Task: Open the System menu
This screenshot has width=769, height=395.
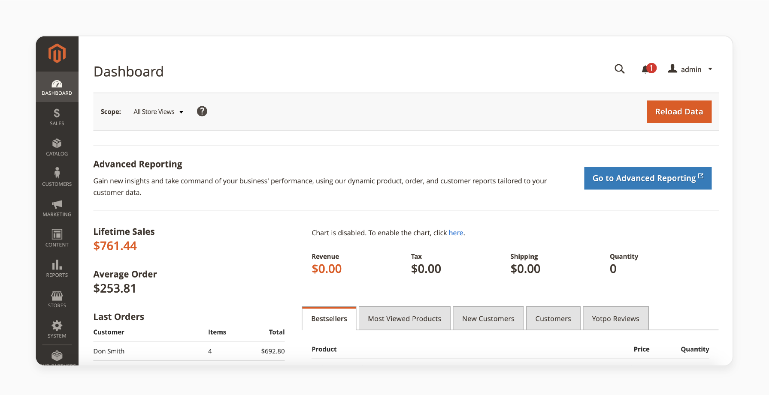Action: tap(57, 330)
